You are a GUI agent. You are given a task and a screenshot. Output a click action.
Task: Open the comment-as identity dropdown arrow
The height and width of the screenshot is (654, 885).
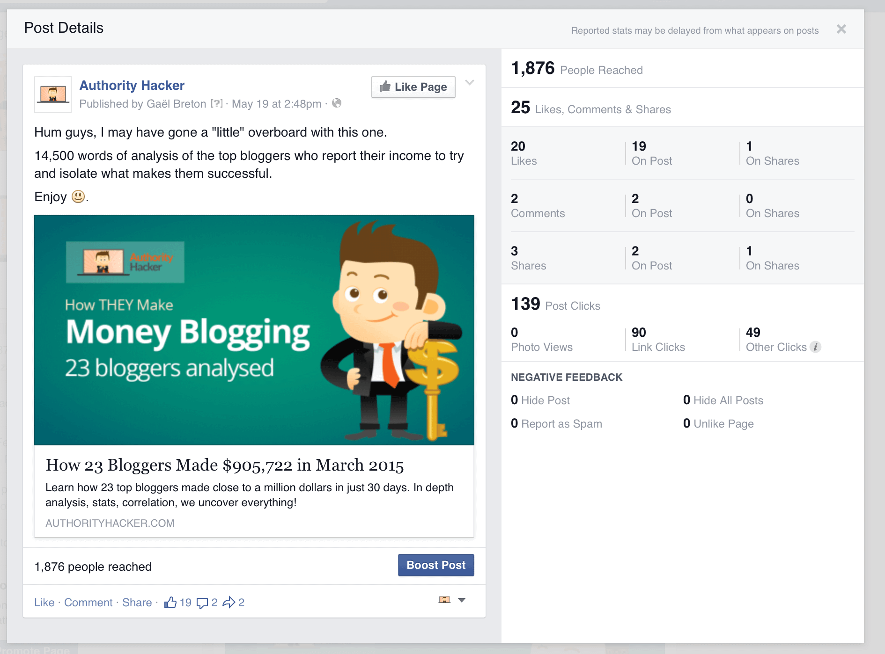click(462, 600)
